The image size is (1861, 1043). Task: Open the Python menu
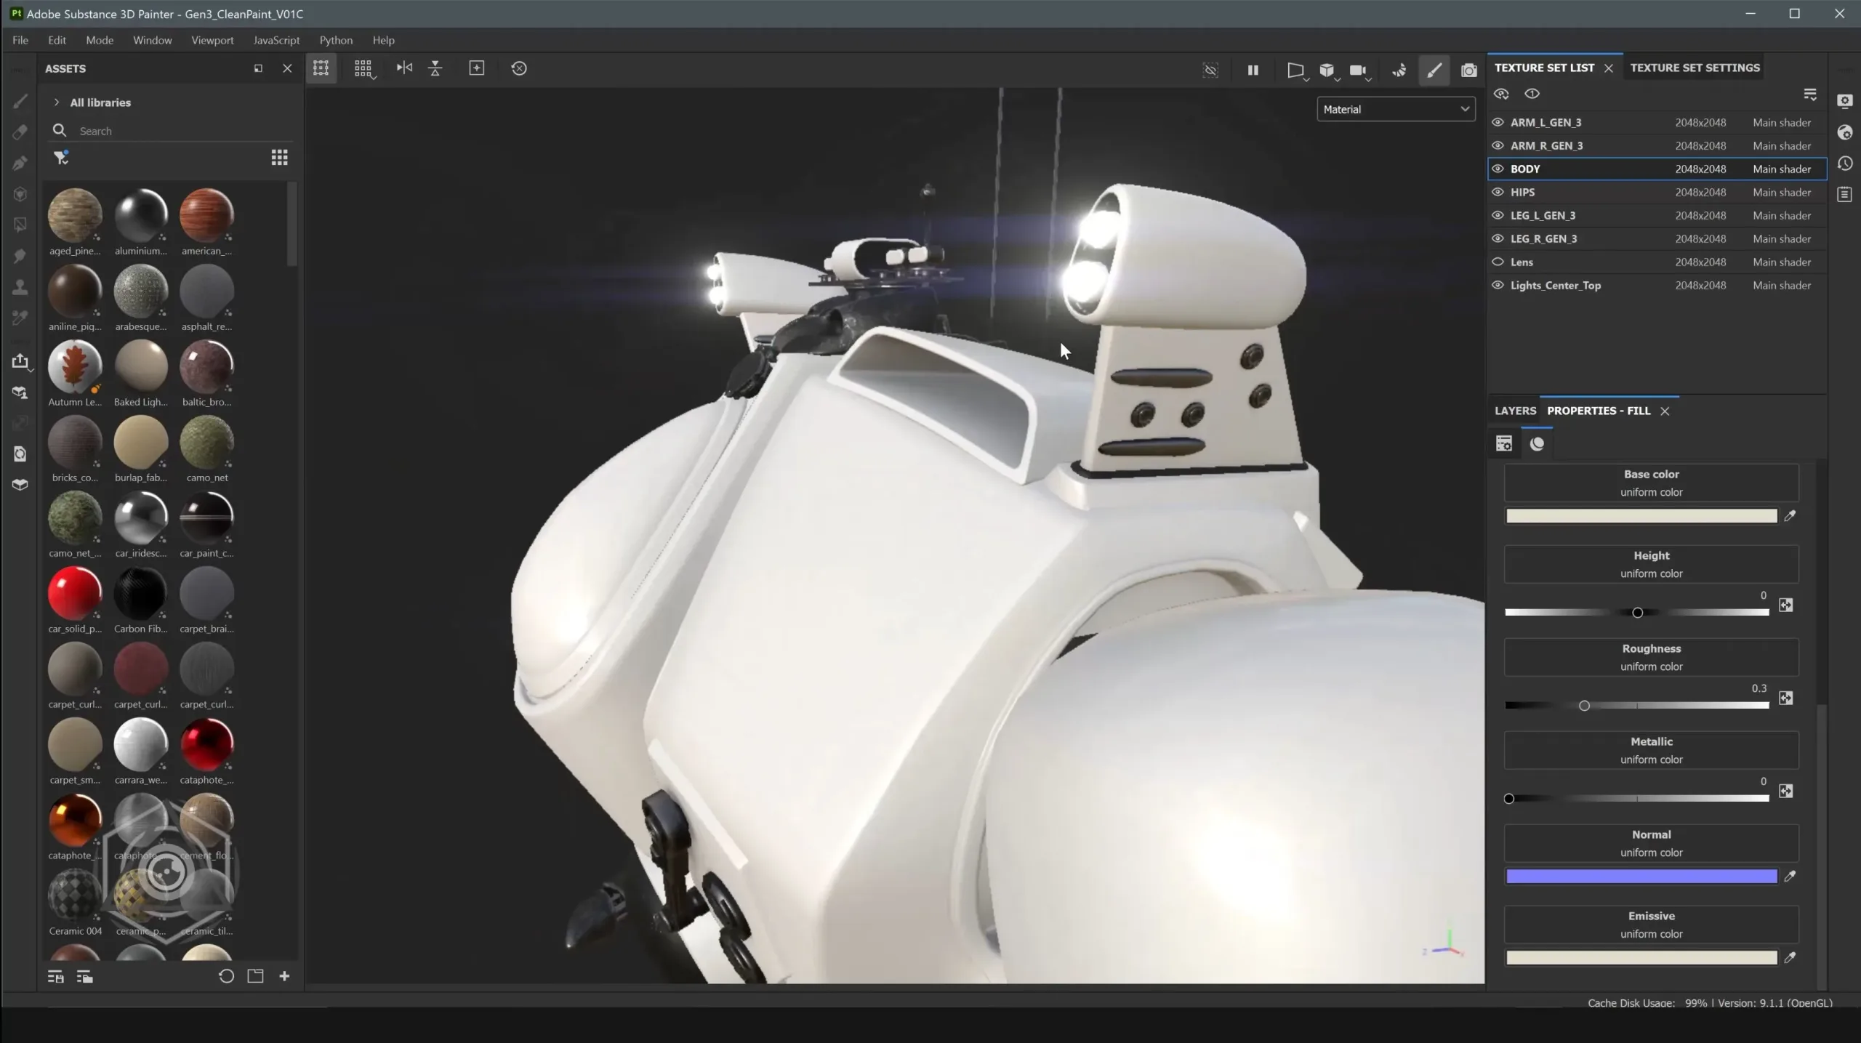click(335, 40)
